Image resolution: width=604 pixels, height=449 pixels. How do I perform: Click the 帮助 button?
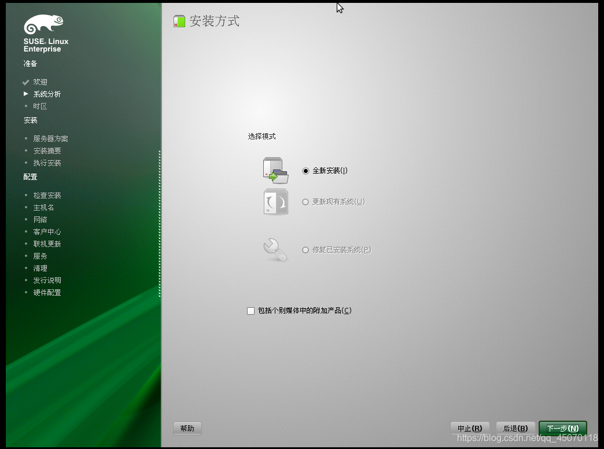point(187,428)
